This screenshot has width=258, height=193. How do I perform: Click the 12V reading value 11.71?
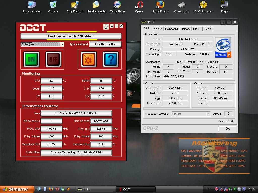tap(101, 96)
